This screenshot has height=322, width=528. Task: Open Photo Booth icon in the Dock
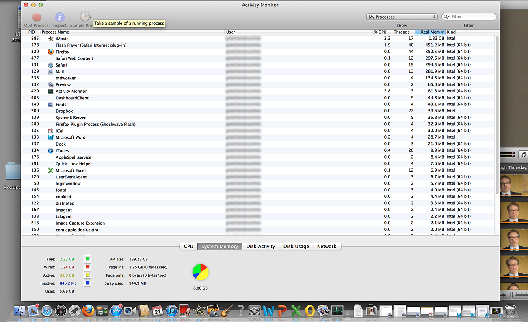(185, 311)
